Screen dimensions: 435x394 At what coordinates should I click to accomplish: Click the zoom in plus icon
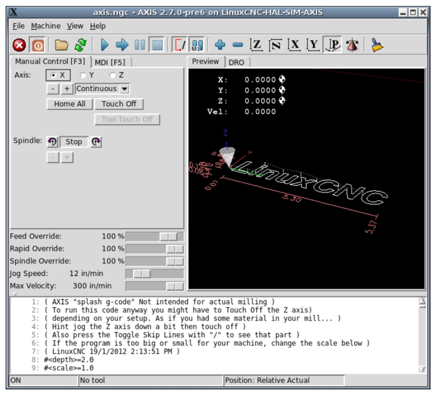tap(220, 45)
